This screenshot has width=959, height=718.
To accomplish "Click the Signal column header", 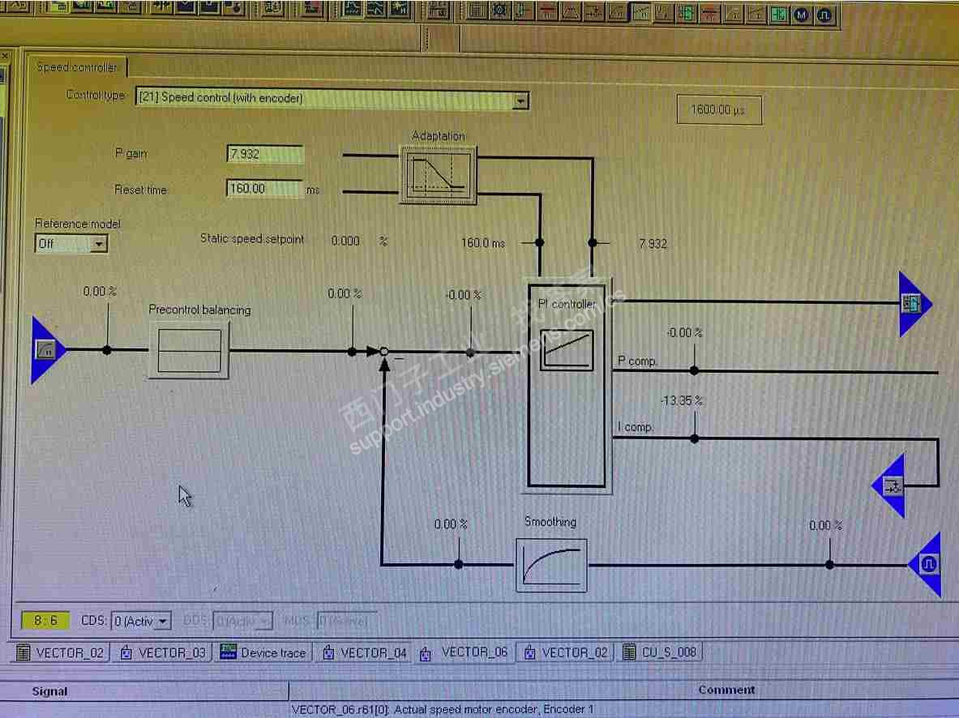I will 144,691.
